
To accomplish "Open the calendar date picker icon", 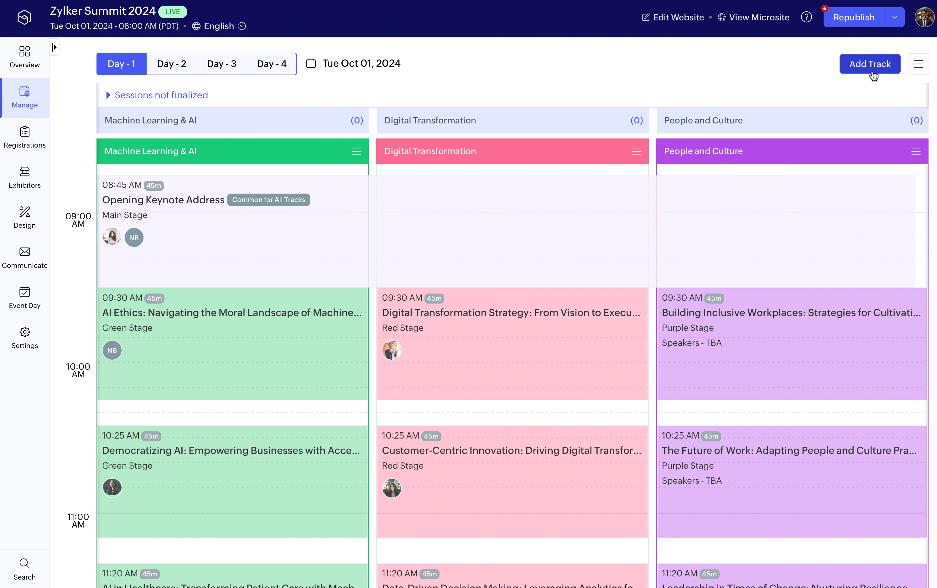I will coord(311,63).
